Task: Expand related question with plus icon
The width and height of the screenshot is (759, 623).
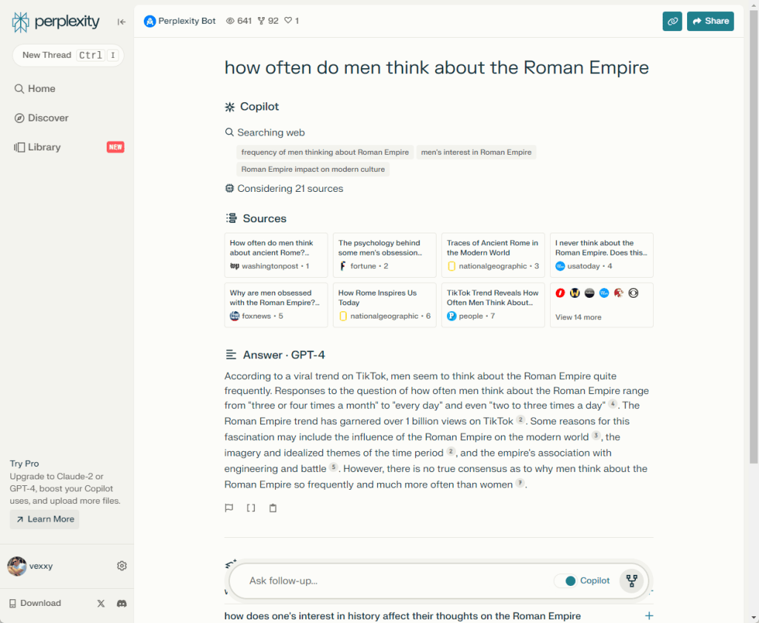Action: (x=649, y=616)
